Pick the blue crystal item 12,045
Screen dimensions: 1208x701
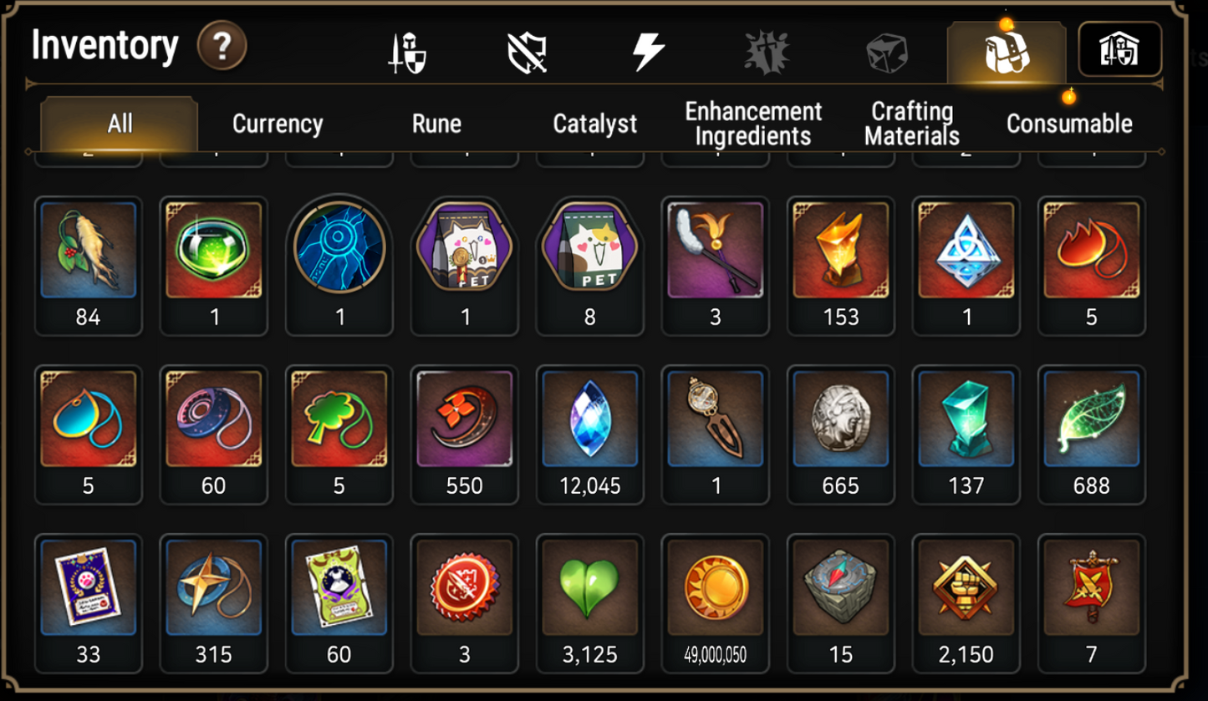(590, 434)
